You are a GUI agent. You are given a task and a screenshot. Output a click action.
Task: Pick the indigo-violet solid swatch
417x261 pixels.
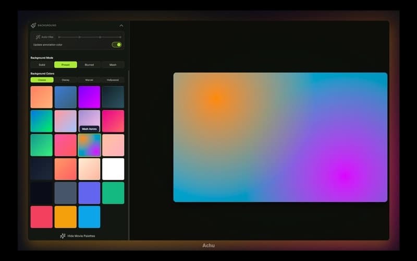pyautogui.click(x=89, y=193)
